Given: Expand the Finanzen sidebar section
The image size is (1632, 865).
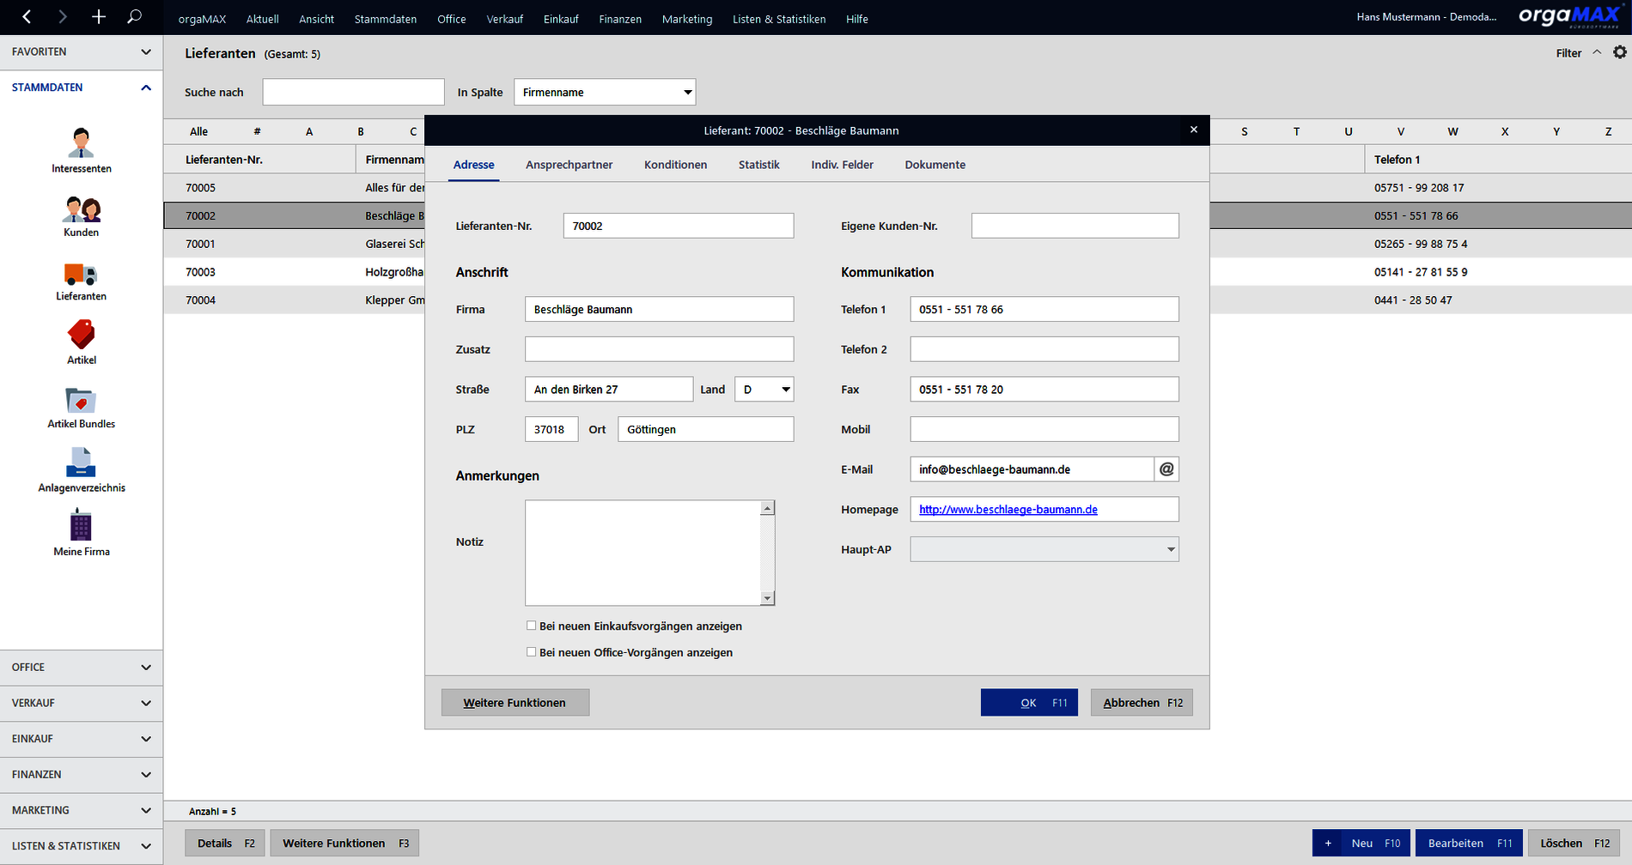Looking at the screenshot, I should (81, 774).
